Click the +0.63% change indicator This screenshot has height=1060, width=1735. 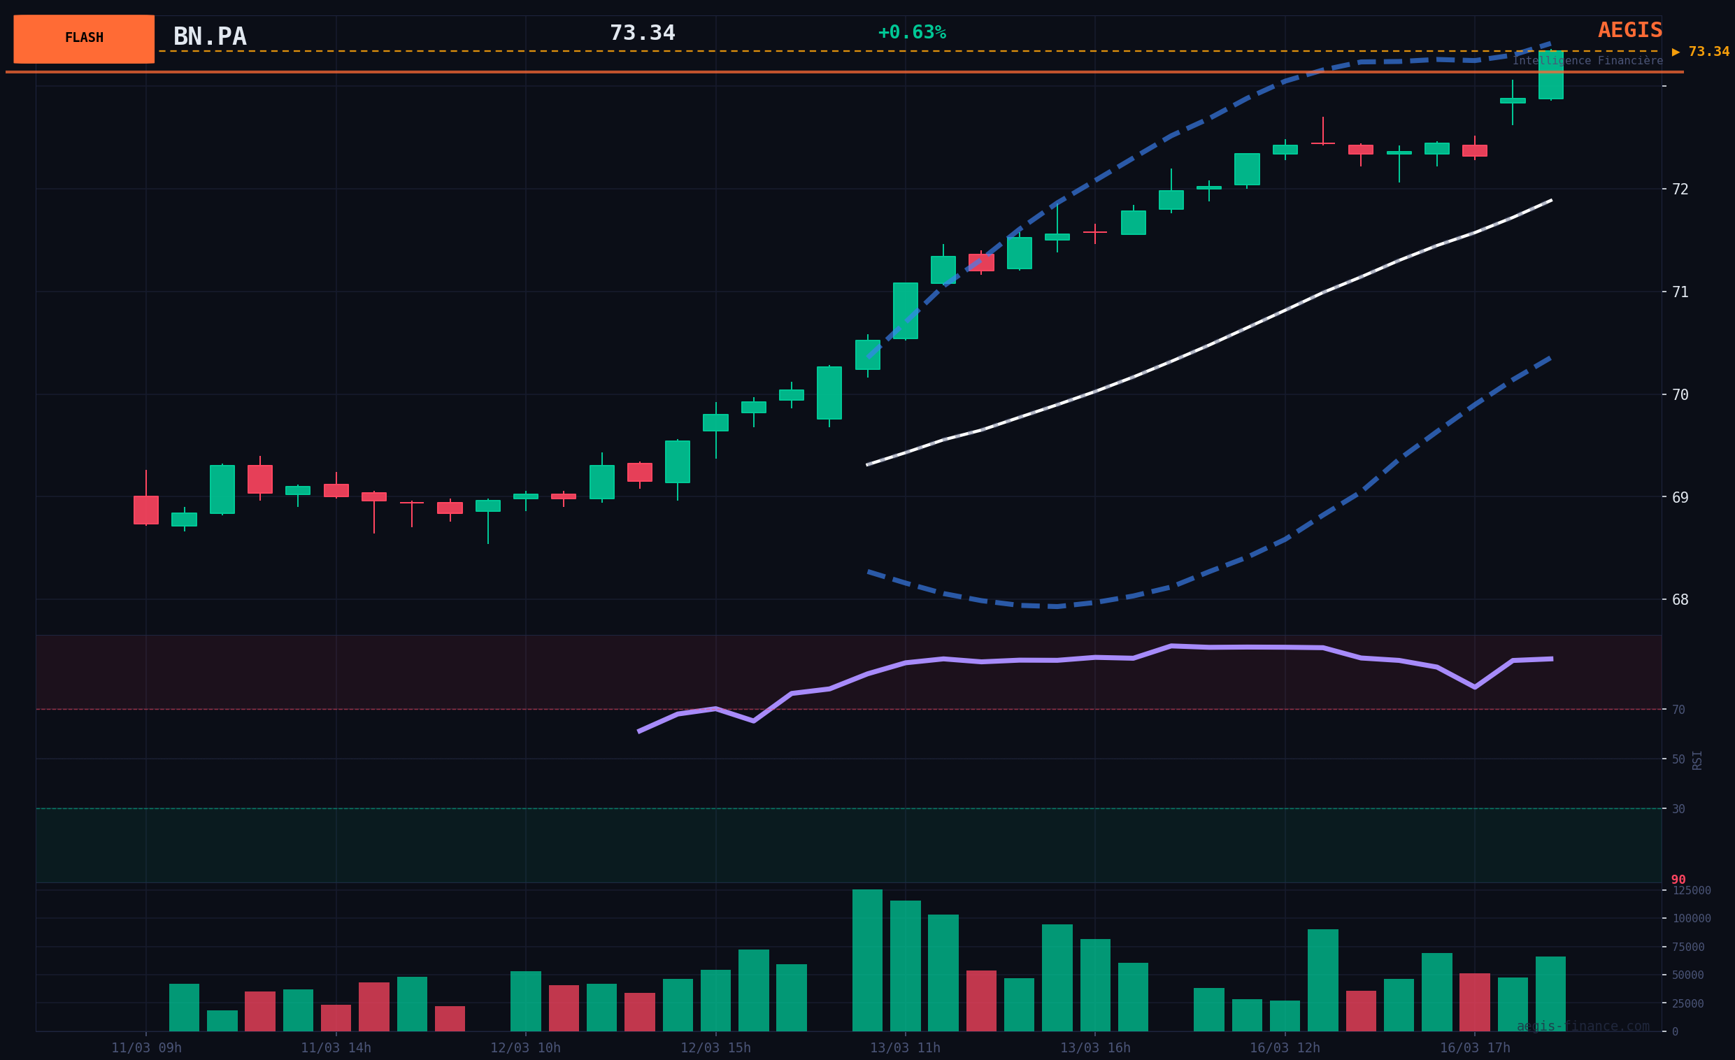click(911, 33)
